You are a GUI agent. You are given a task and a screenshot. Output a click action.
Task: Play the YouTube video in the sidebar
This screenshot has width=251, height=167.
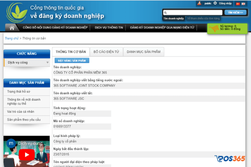[27, 154]
